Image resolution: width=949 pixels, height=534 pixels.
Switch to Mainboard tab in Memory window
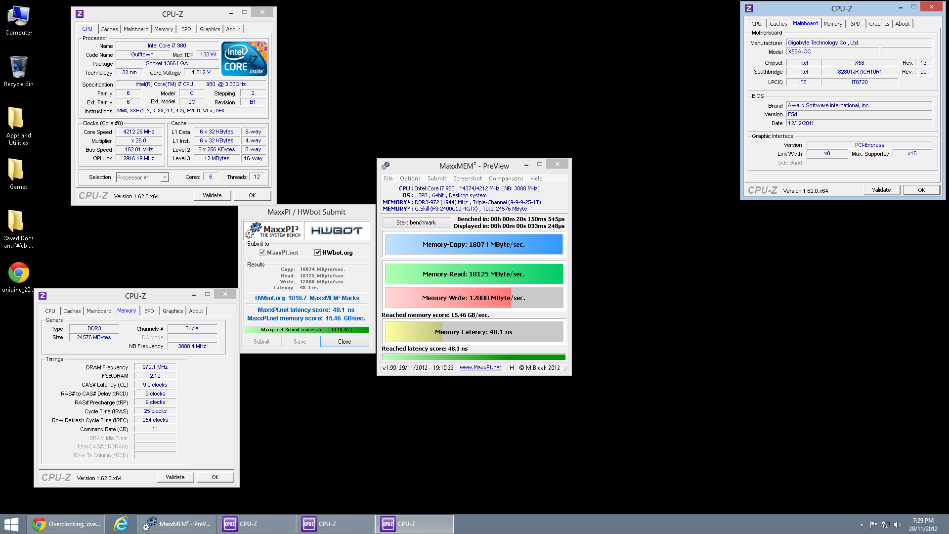99,311
